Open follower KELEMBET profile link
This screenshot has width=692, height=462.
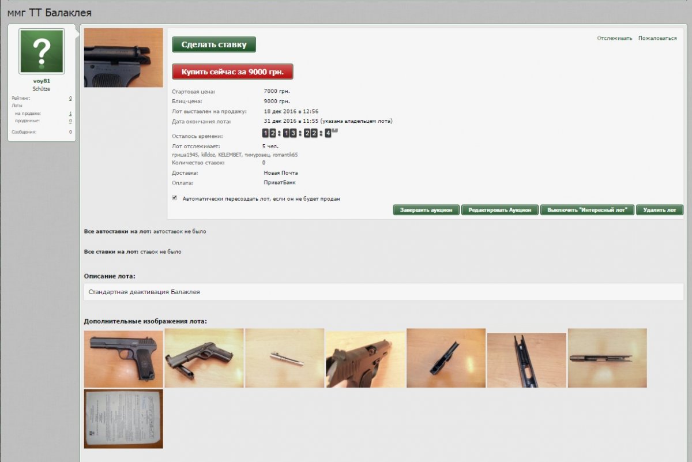click(231, 155)
